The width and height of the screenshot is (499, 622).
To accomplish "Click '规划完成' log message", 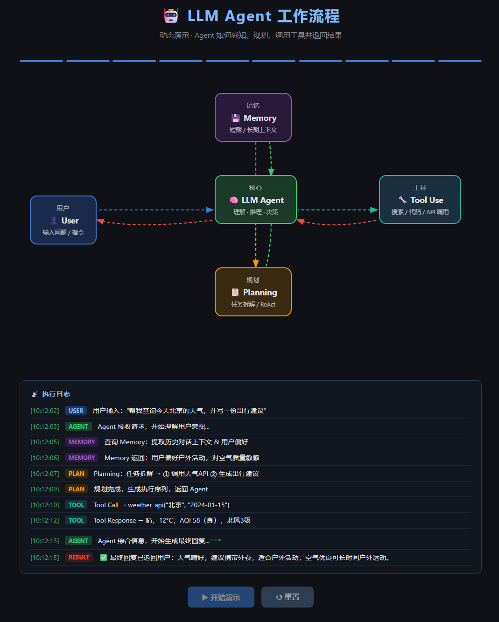I will tap(151, 489).
